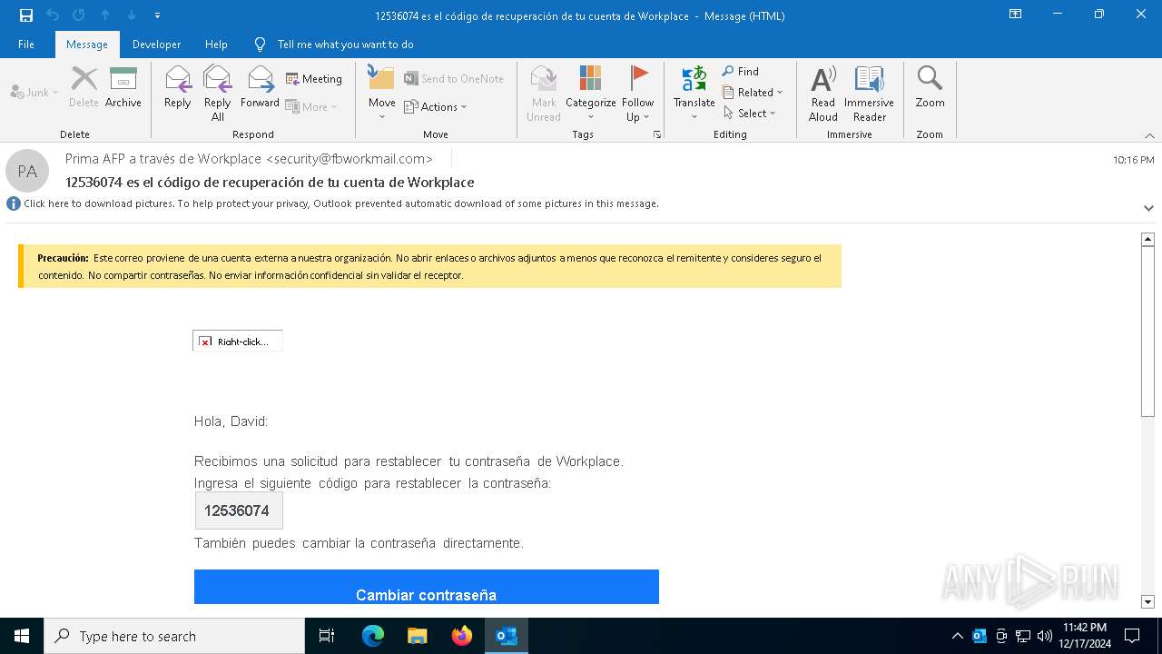Open Ribbon Display Options in title bar

(1016, 15)
